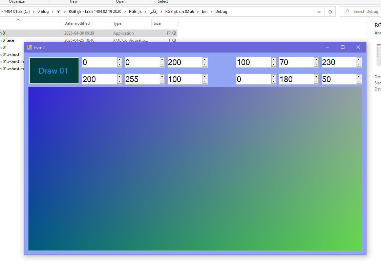Decrease the value in the 180 spinner

click(316, 82)
